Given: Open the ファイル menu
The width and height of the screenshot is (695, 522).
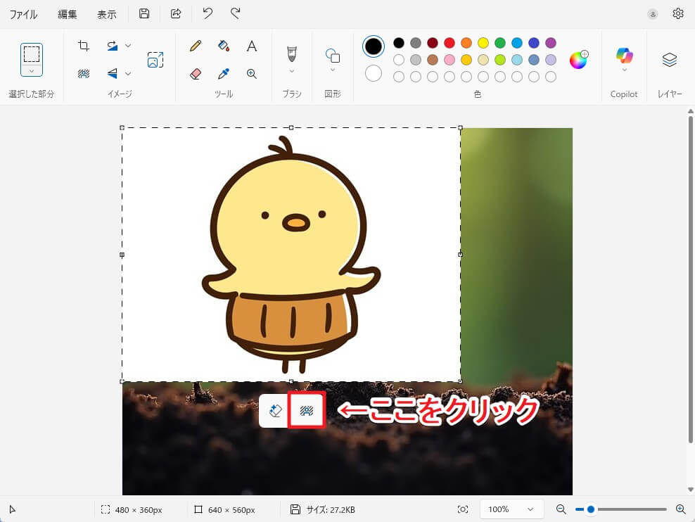Looking at the screenshot, I should [x=23, y=14].
